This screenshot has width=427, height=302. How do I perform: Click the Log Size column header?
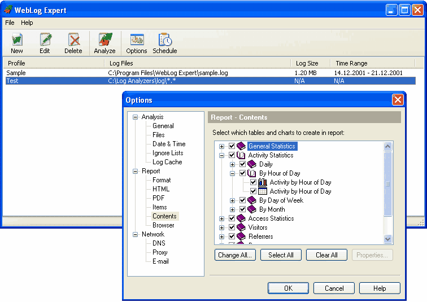tap(311, 63)
